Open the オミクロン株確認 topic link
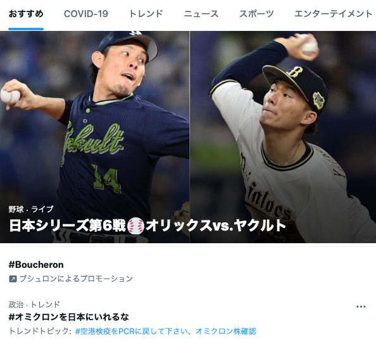The width and height of the screenshot is (376, 343). pos(225,331)
